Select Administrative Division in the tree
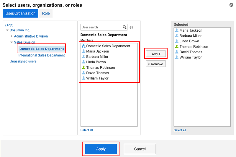 (31, 36)
